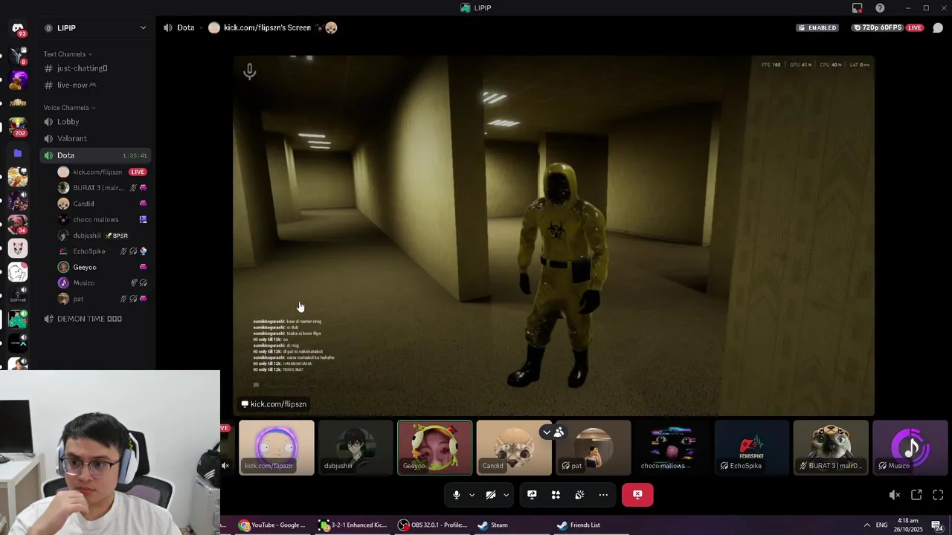This screenshot has width=952, height=535.
Task: Click the Musico participant tile
Action: coord(910,448)
